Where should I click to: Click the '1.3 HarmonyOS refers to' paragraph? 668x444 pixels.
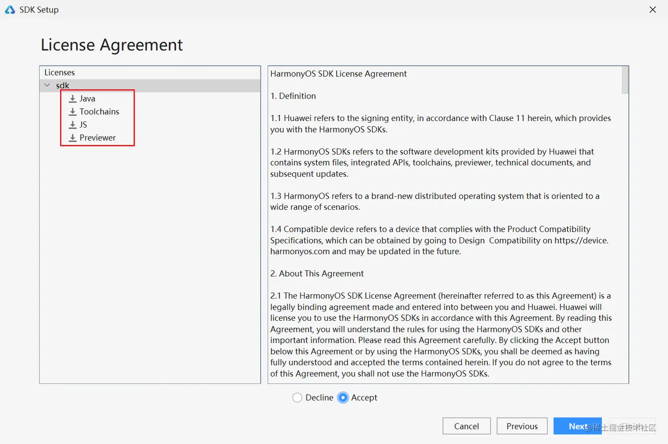[x=435, y=201]
